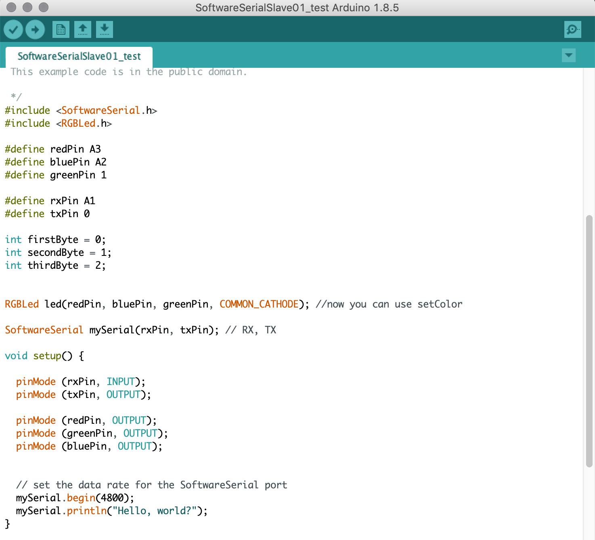Viewport: 595px width, 540px height.
Task: Click the "int firstByte = 0;" line
Action: tap(55, 240)
